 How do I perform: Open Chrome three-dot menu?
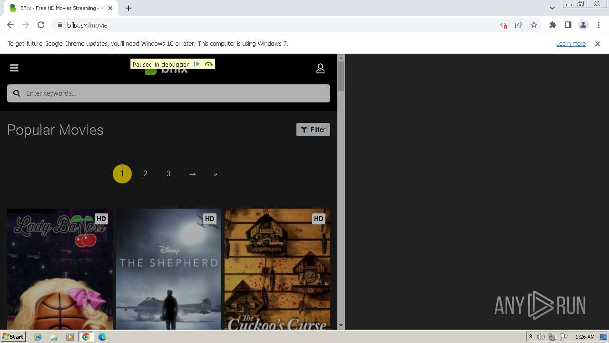coord(599,25)
